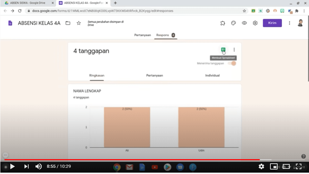Open the form add-ons puzzle icon
The image size is (309, 174).
pyautogui.click(x=223, y=23)
